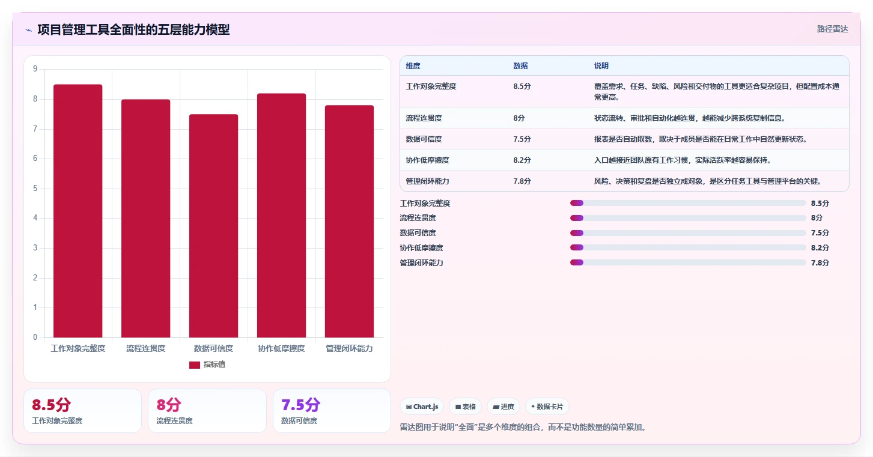
Task: Click the 数据可信度 progress bar
Action: 688,233
